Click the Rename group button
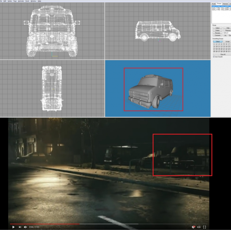The height and width of the screenshot is (230, 231). [217, 33]
